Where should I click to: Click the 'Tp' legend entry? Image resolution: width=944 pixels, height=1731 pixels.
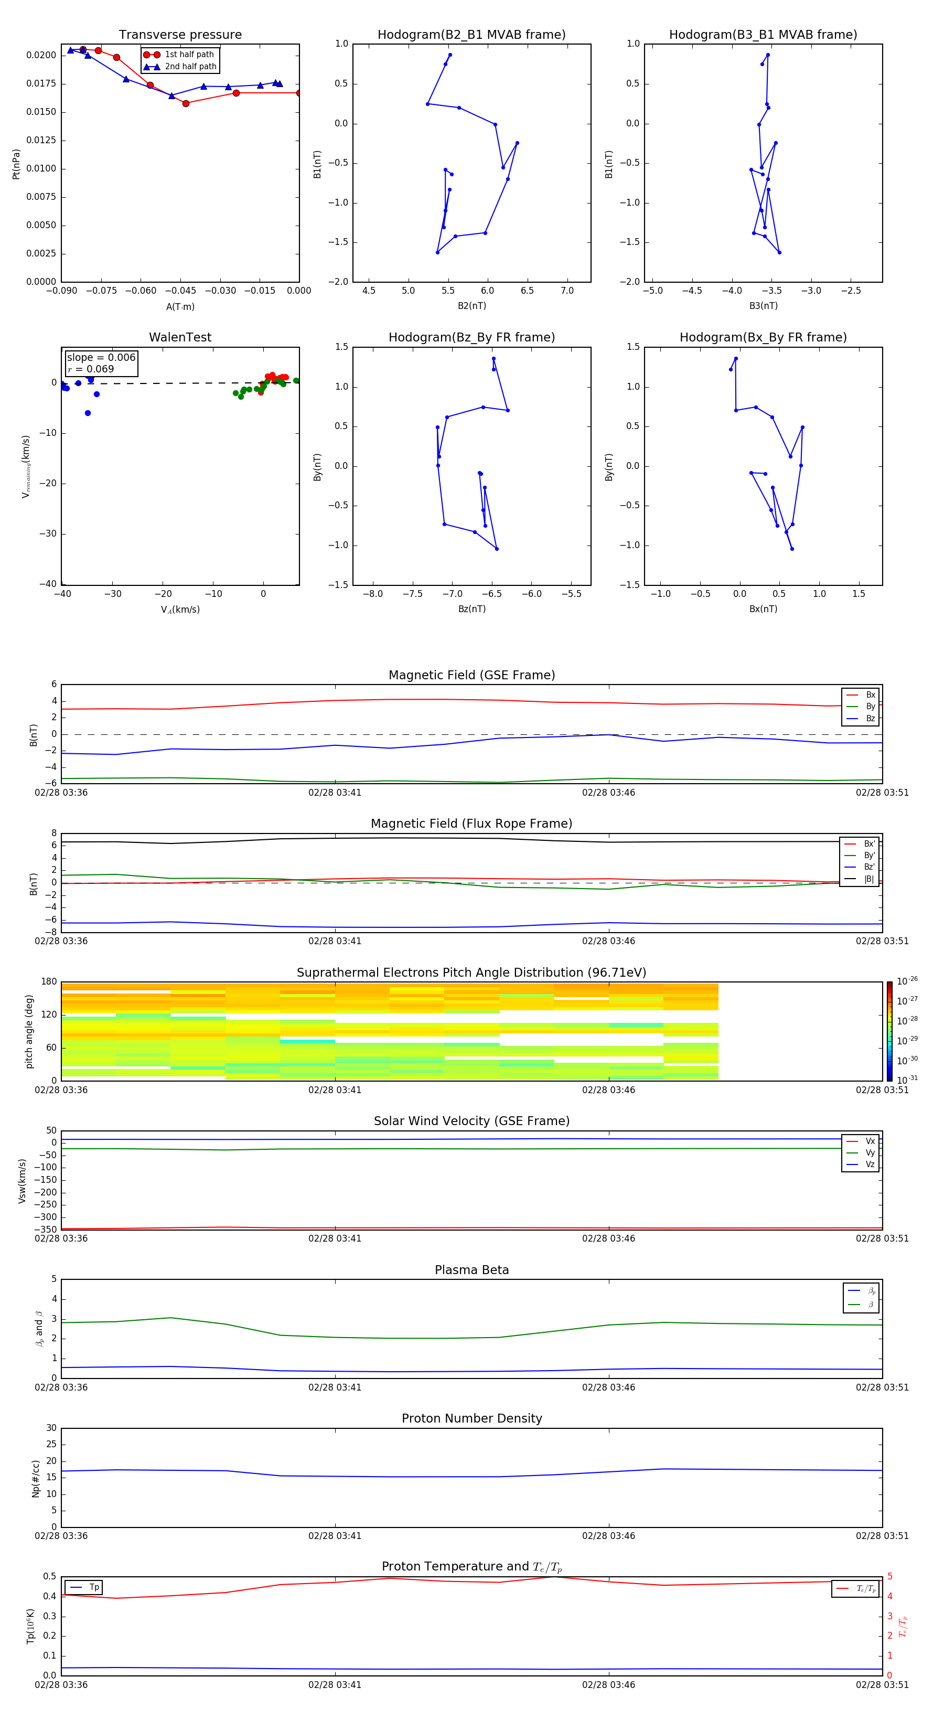pyautogui.click(x=84, y=1587)
